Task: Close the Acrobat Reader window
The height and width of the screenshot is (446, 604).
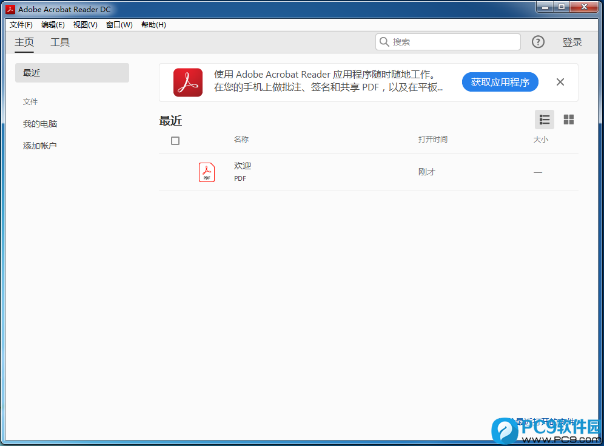Action: pyautogui.click(x=584, y=7)
